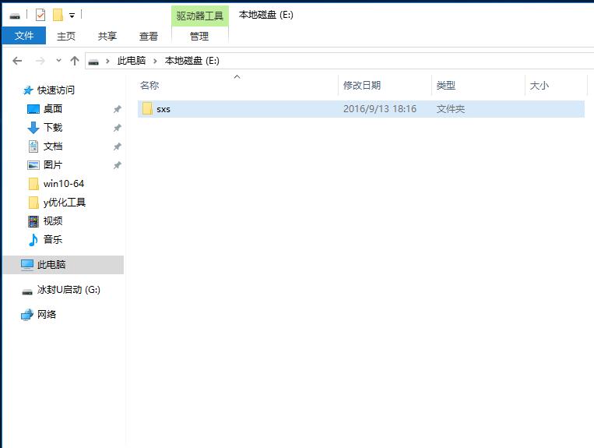The height and width of the screenshot is (448, 594).
Task: Open the y优化工具 folder in sidebar
Action: (x=65, y=203)
